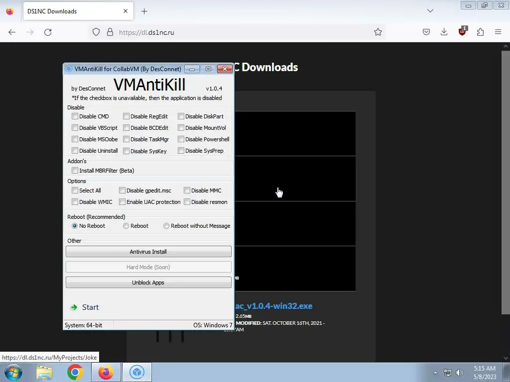Viewport: 510px width, 382px height.
Task: Open a new tab with the plus button
Action: (144, 11)
